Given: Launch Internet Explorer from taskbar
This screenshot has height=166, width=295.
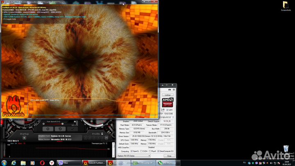Looking at the screenshot, I should coord(14,163).
